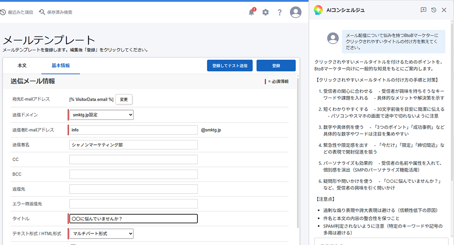Click the form's vertical scrollbar
Image resolution: width=454 pixels, height=245 pixels.
click(298, 152)
